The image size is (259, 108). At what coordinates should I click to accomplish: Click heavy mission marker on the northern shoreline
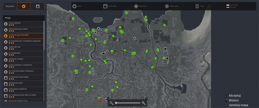tap(99, 28)
